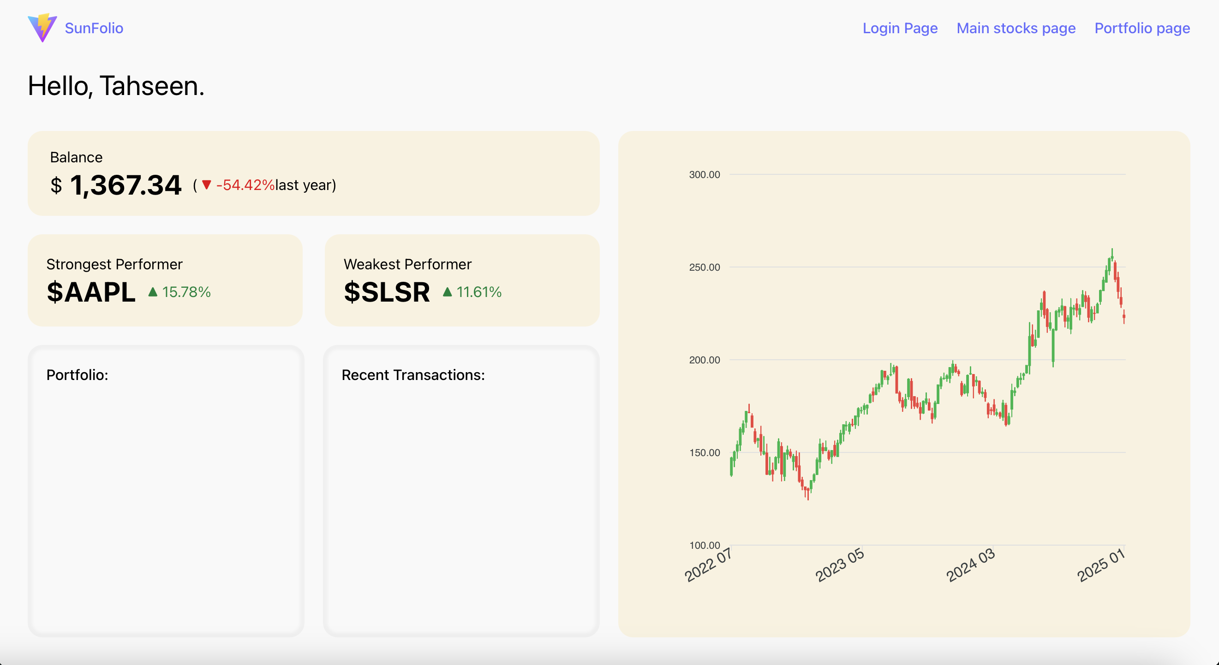Click the 250.00 y-axis price label
The width and height of the screenshot is (1219, 665).
[x=704, y=267]
